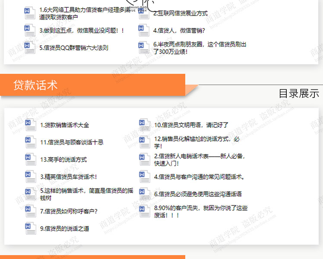Screen dimensions: 323x259
Task: Click 5.这样的销售话术 document title
Action: coord(86,194)
